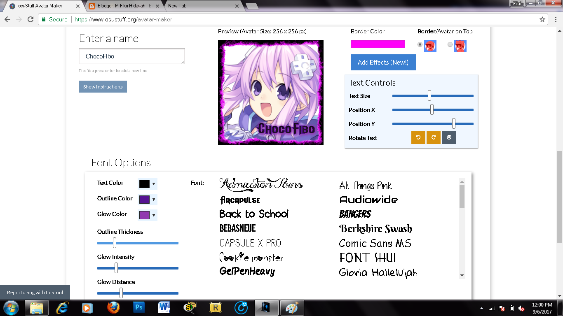
Task: Rotate the text clockwise
Action: [433, 137]
